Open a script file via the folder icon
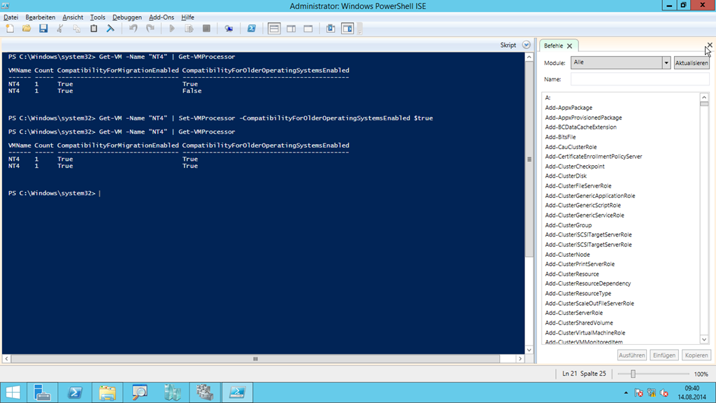This screenshot has width=716, height=403. (27, 29)
